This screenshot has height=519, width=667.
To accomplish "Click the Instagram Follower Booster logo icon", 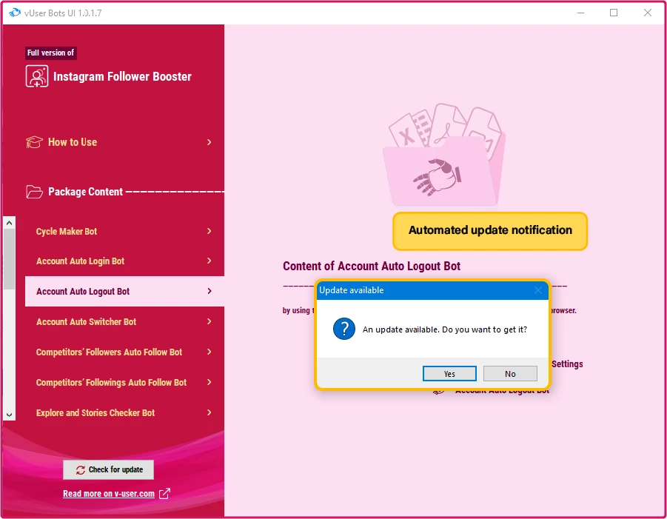I will click(36, 76).
